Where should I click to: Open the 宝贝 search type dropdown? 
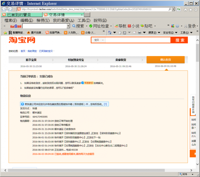[x=99, y=40]
